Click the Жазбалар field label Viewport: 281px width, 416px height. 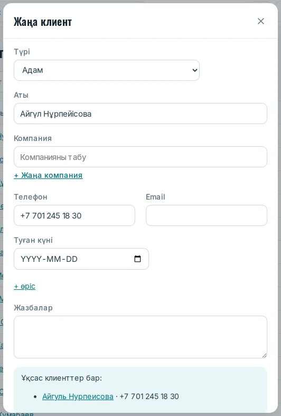click(x=33, y=308)
